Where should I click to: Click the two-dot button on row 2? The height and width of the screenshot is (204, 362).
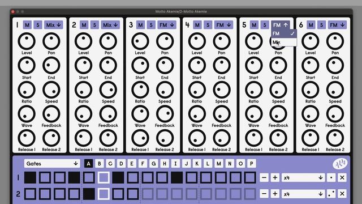(331, 194)
